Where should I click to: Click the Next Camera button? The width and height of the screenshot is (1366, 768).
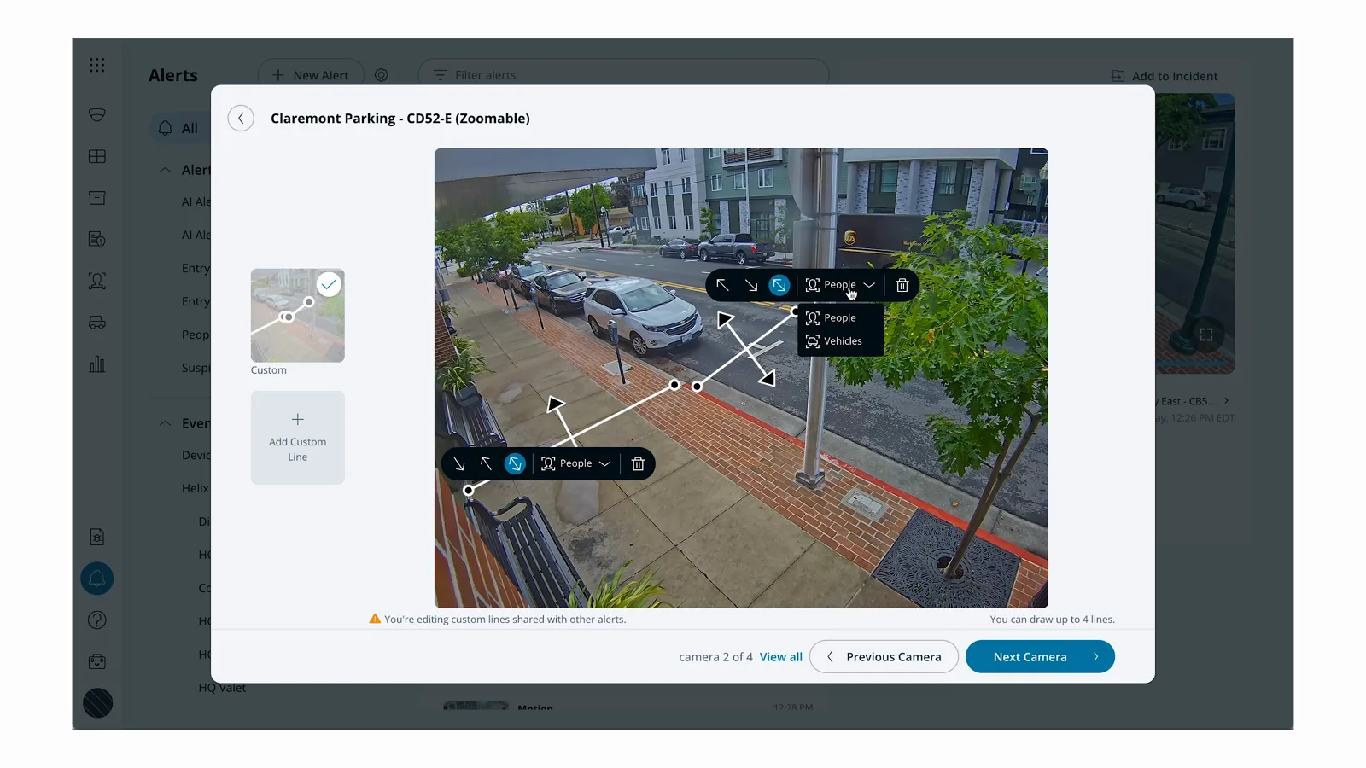click(1040, 657)
